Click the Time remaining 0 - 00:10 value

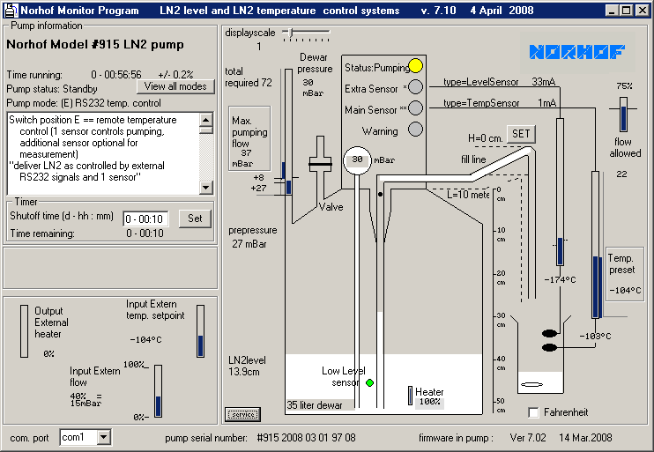[x=145, y=233]
